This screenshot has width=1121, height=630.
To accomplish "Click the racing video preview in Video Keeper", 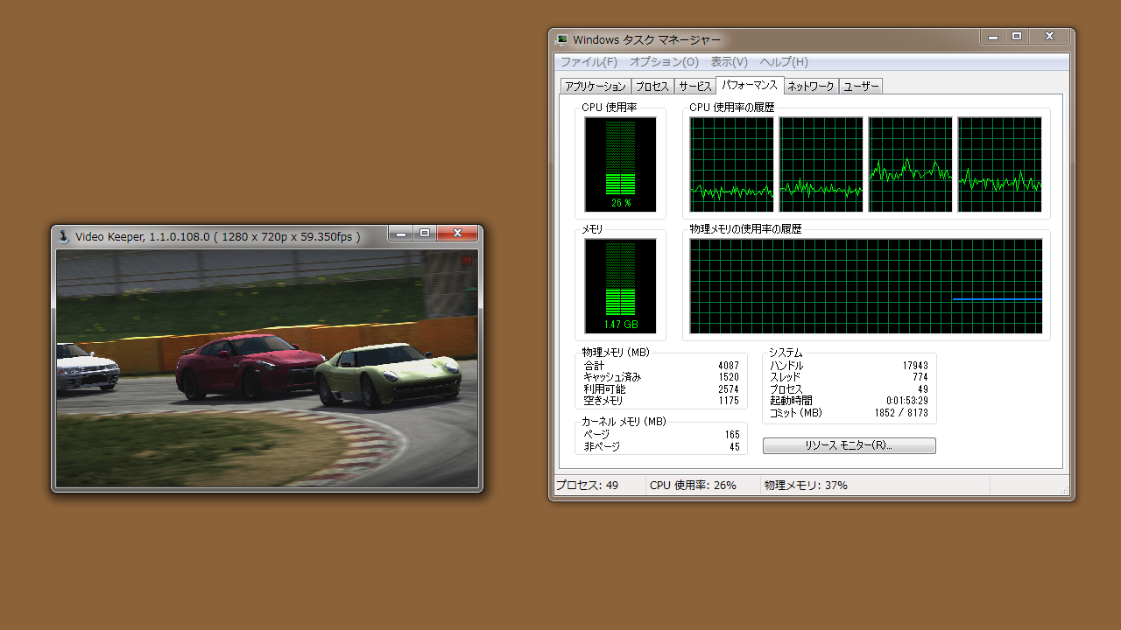I will [267, 367].
